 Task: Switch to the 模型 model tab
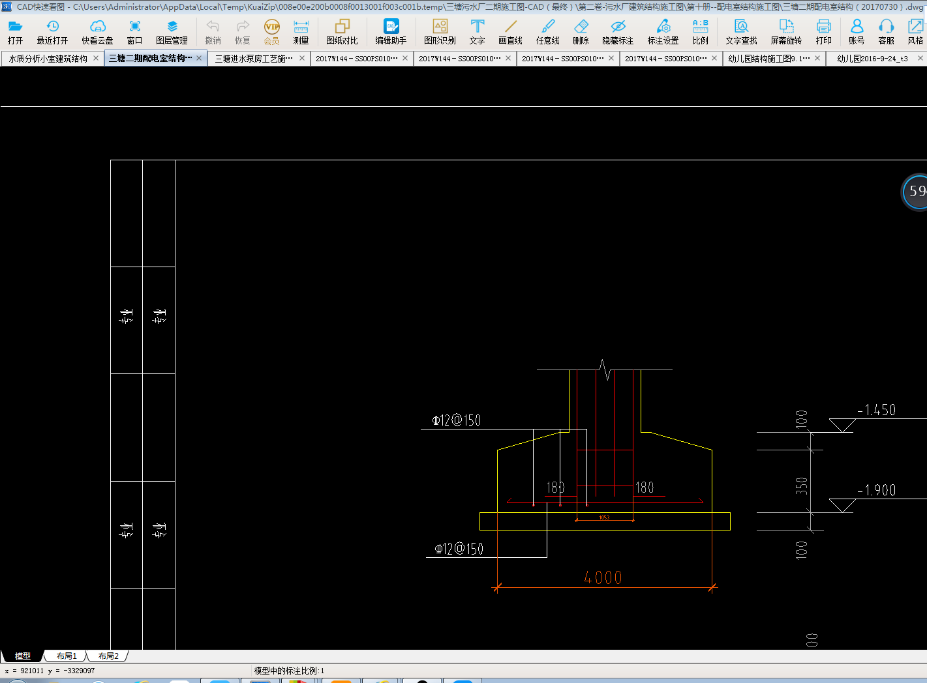[x=22, y=656]
